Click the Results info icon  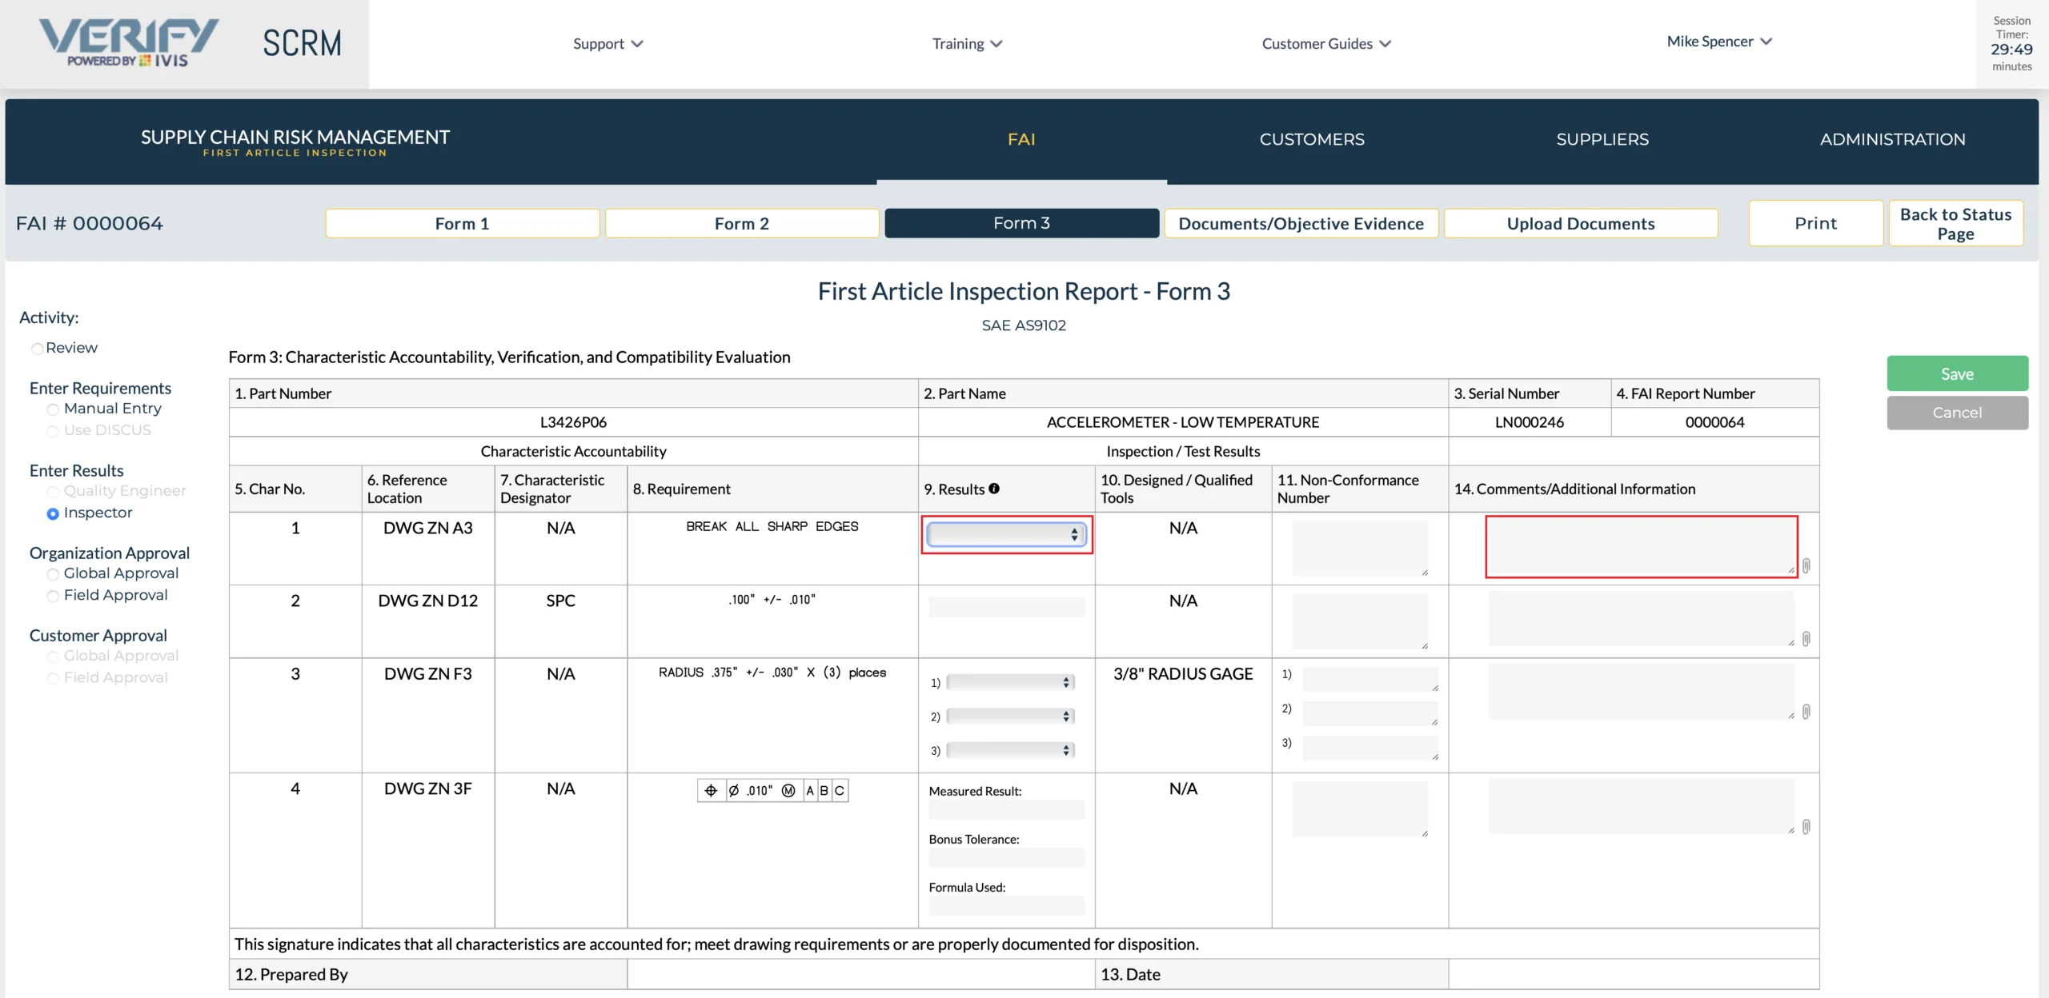(x=994, y=489)
